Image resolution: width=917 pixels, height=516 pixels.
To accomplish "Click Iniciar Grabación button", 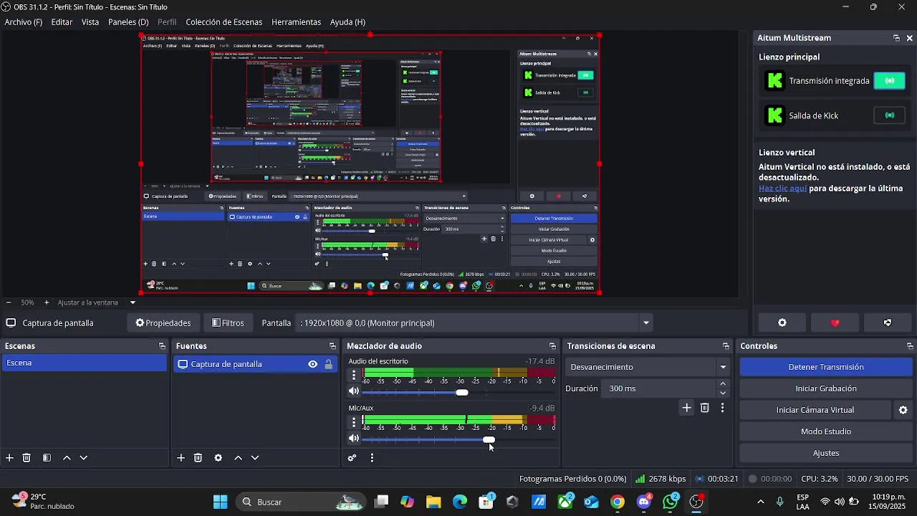I will pos(826,388).
